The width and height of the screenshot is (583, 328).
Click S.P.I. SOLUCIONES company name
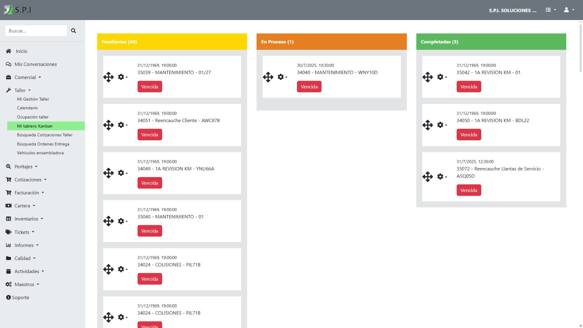(513, 11)
